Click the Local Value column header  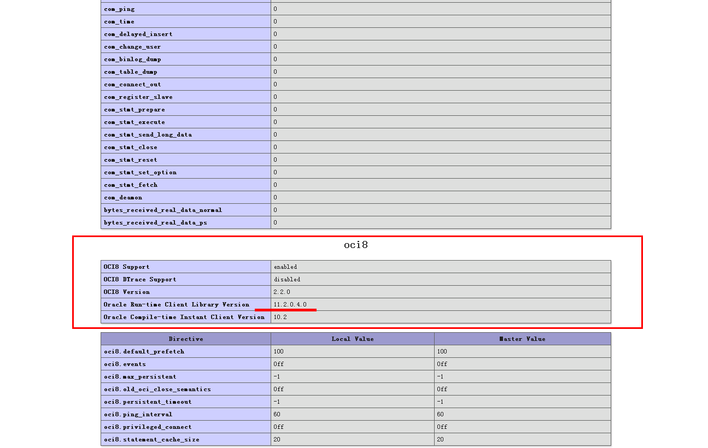coord(352,339)
